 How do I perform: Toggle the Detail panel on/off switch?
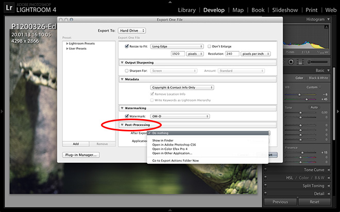tap(266, 194)
